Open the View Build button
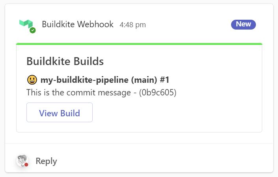The width and height of the screenshot is (278, 177). click(60, 112)
